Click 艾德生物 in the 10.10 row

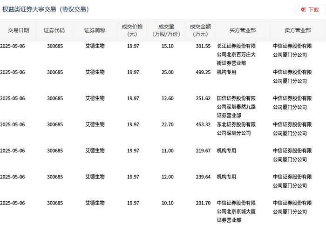[x=95, y=203]
